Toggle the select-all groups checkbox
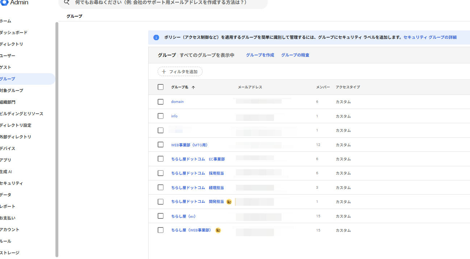This screenshot has height=259, width=470. (161, 87)
